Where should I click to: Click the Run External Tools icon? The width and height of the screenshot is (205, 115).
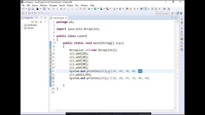(107, 9)
